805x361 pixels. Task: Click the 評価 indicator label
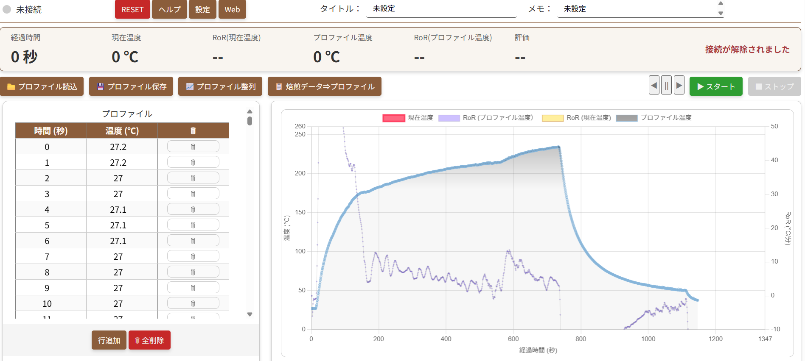(522, 38)
